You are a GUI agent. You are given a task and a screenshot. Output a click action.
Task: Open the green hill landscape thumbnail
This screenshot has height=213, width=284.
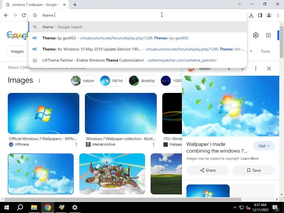(166, 174)
